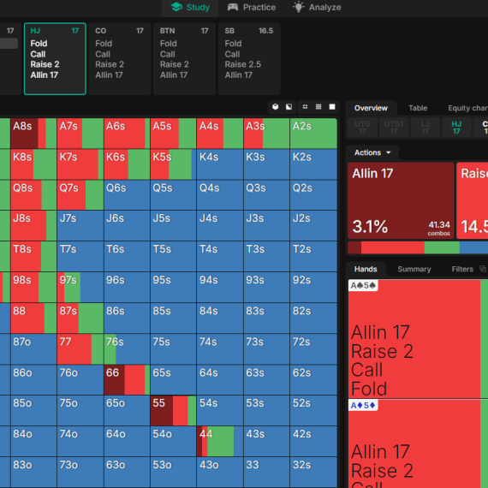
Task: Choose Raise 2 in the HJ card
Action: [x=45, y=64]
